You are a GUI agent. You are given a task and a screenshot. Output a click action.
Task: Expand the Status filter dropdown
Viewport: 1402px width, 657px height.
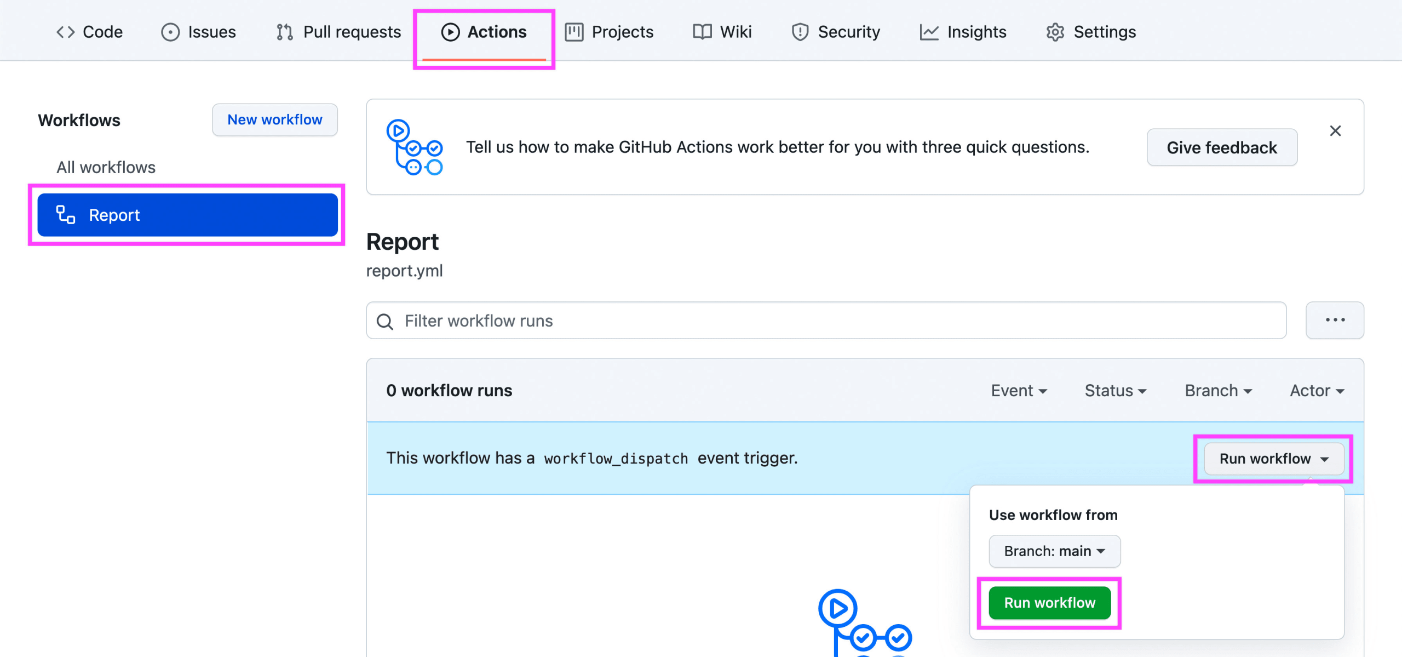point(1116,391)
